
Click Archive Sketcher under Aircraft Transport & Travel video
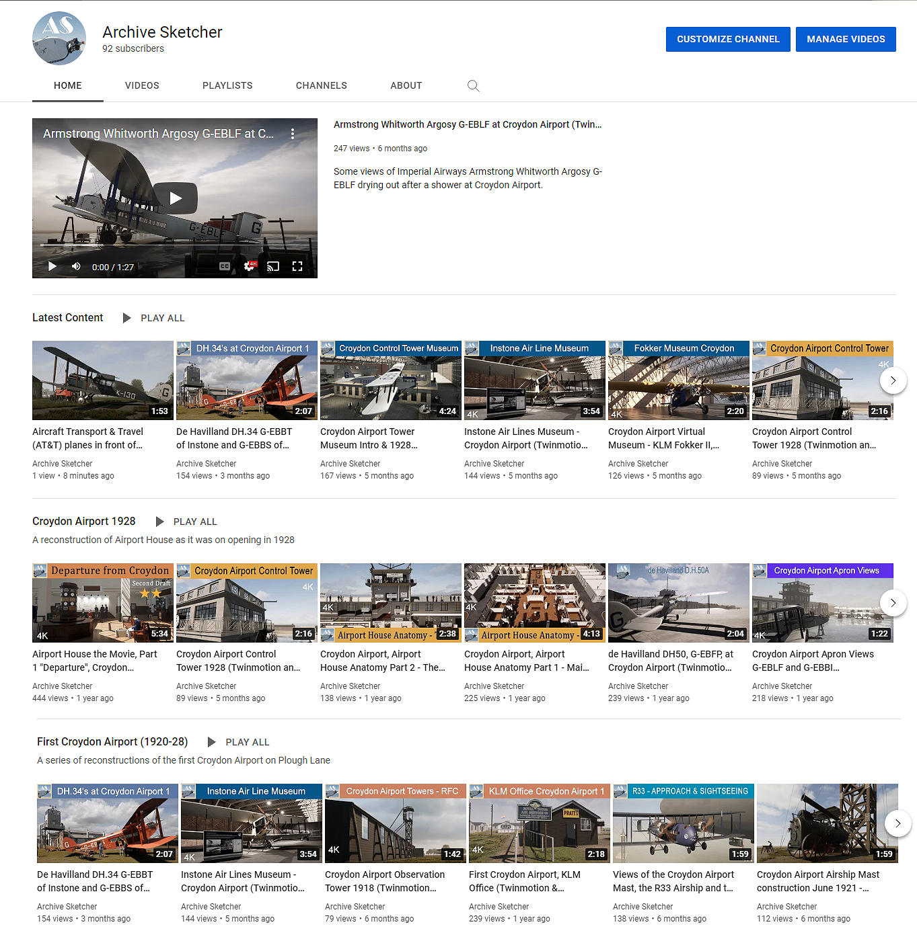[63, 464]
